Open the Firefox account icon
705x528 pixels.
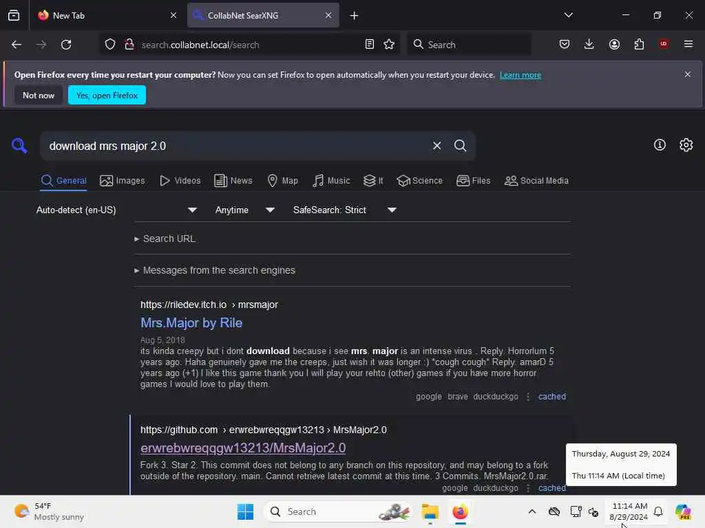[x=614, y=45]
